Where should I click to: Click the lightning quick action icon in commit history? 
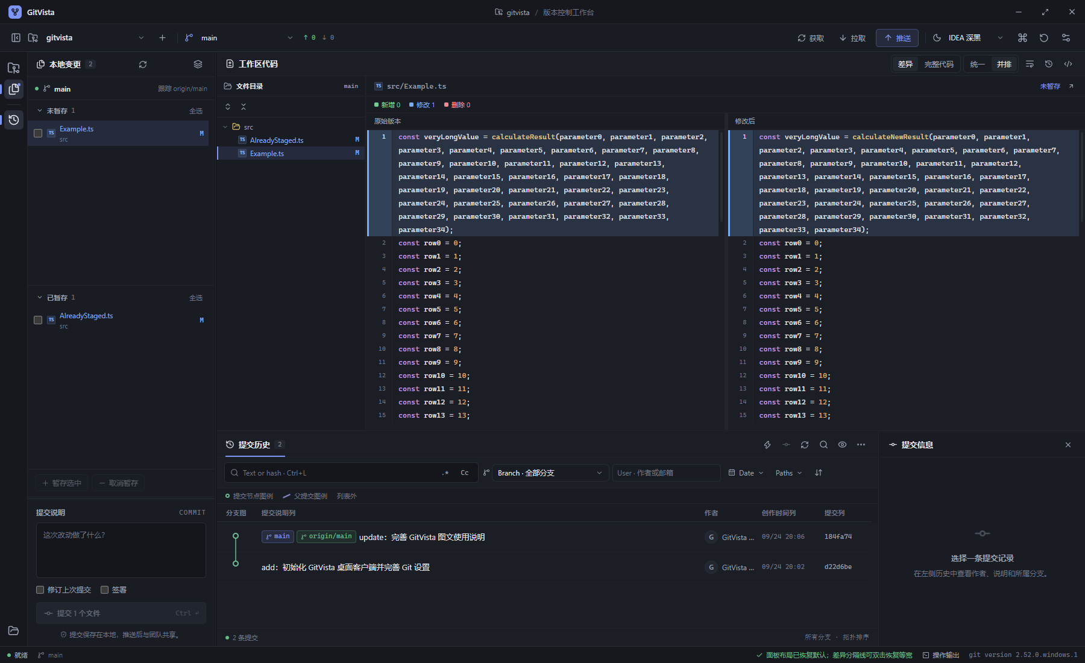pyautogui.click(x=767, y=445)
